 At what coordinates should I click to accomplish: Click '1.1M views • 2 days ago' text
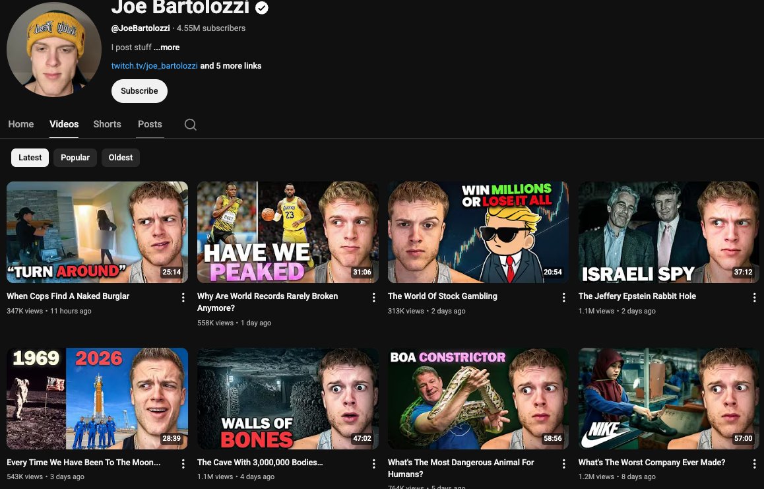click(617, 311)
